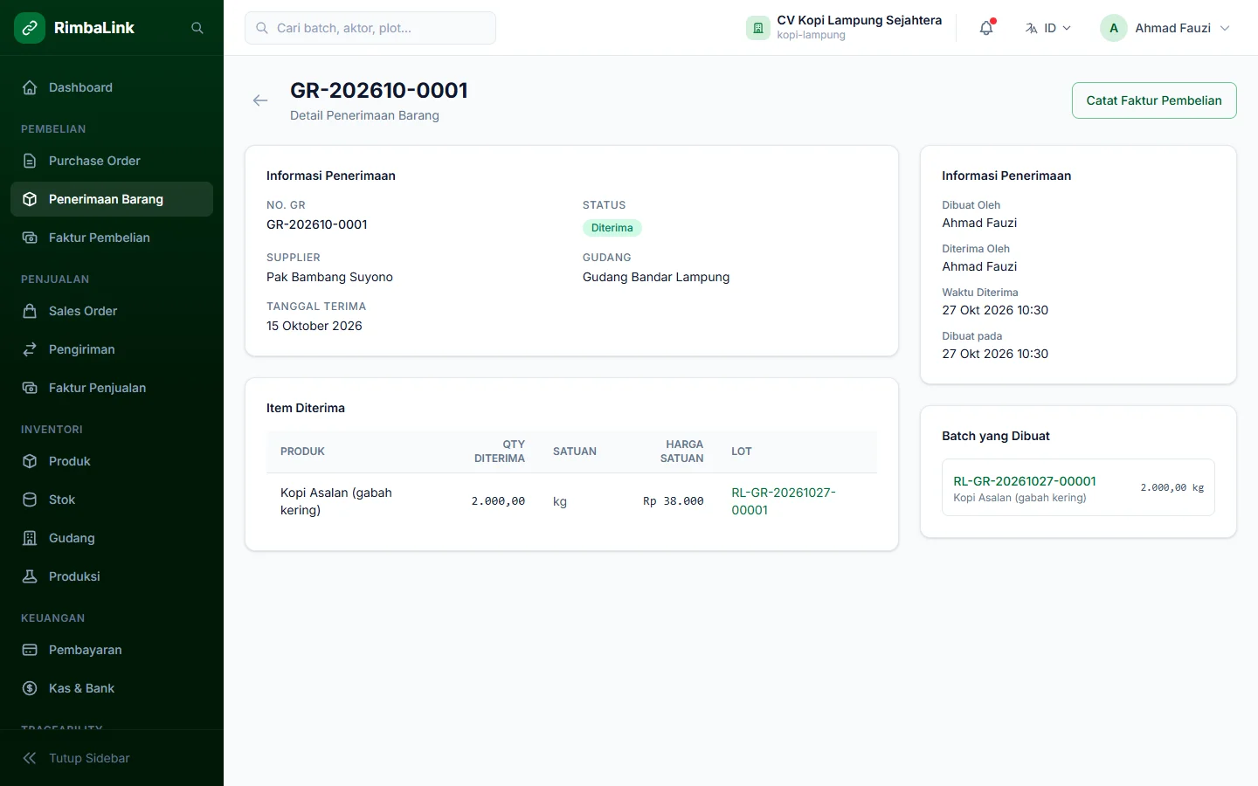Expand the Ahmad Fauzi user menu
Image resolution: width=1258 pixels, height=786 pixels.
pyautogui.click(x=1165, y=28)
